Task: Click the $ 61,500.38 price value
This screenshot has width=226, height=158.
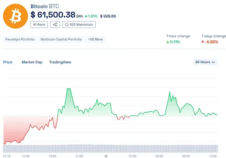Action: (53, 15)
